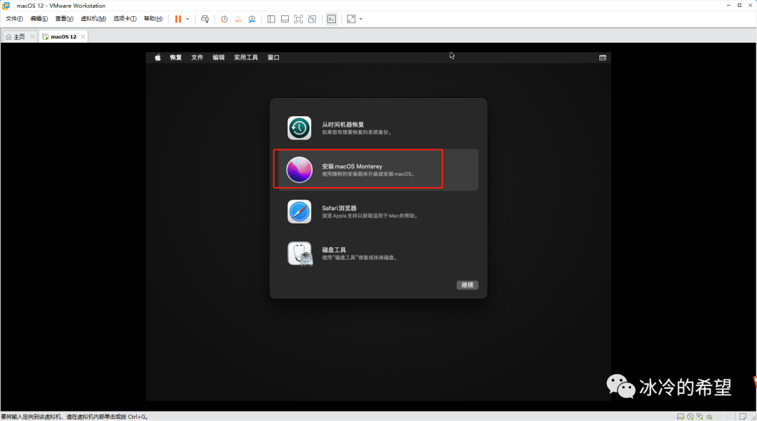Click the input source icon in macOS menu bar
The width and height of the screenshot is (757, 421).
click(603, 57)
